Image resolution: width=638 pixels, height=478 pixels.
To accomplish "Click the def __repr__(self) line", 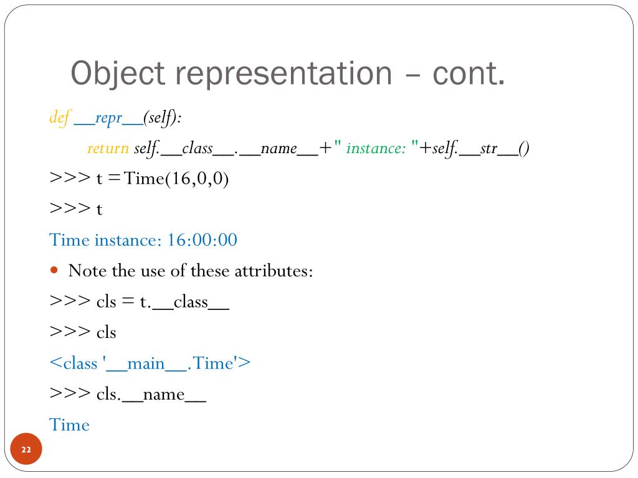I will coord(115,118).
